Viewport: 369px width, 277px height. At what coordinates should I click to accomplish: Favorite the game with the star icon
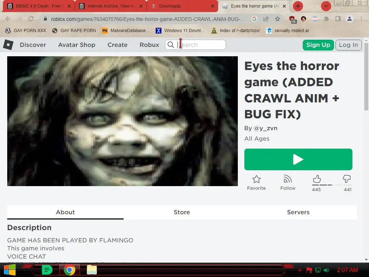coord(257,179)
